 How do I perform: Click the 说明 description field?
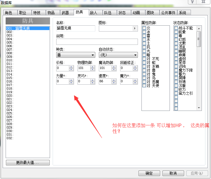pyautogui.click(x=97, y=42)
